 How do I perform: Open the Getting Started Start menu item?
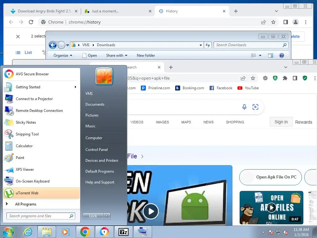[x=41, y=87]
